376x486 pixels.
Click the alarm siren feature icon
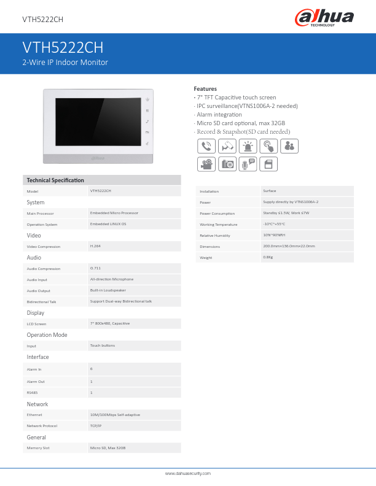coord(248,146)
